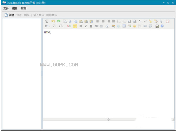The height and width of the screenshot is (131, 176).
Task: Open the font size dropdown
Action: click(x=61, y=26)
